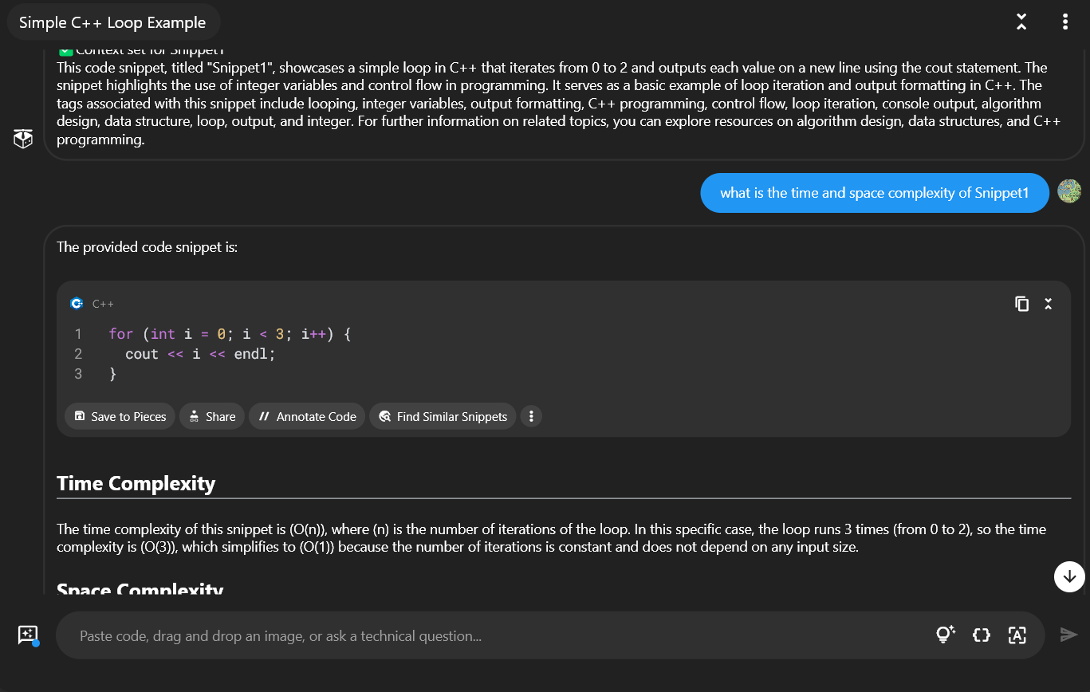Click the 'Simple C++ Loop Example' chat title
This screenshot has width=1090, height=692.
coord(112,23)
